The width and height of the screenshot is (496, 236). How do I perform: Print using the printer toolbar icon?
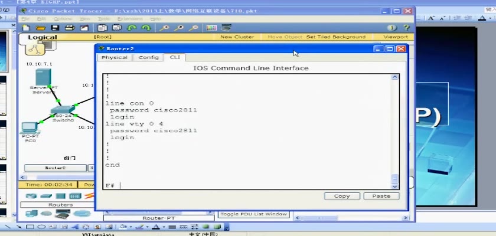tap(70, 28)
